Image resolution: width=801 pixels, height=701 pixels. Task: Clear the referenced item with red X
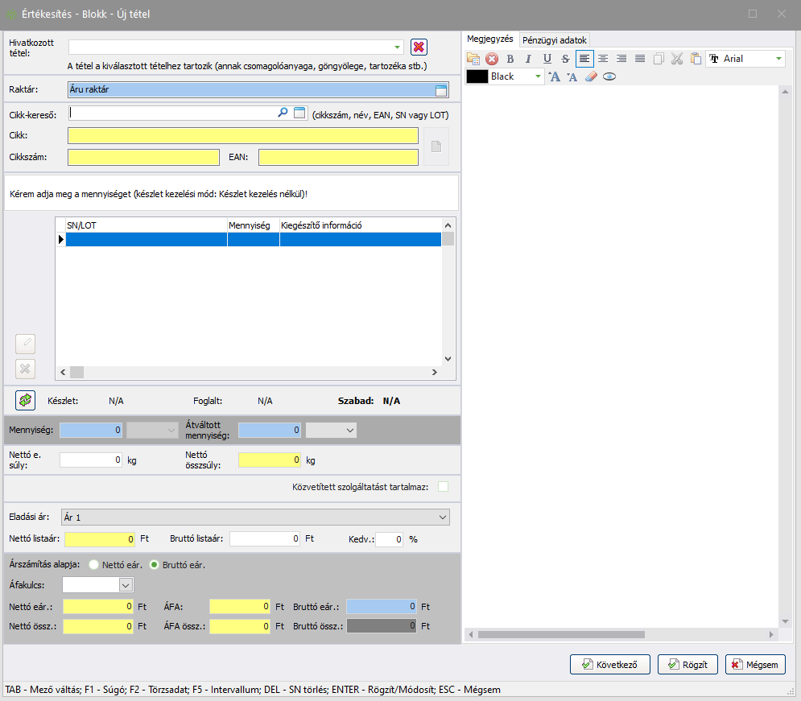419,47
